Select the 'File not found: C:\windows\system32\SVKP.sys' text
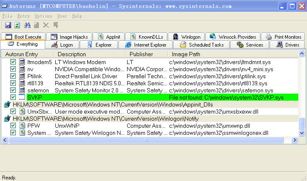The height and width of the screenshot is (181, 307). click(x=226, y=97)
